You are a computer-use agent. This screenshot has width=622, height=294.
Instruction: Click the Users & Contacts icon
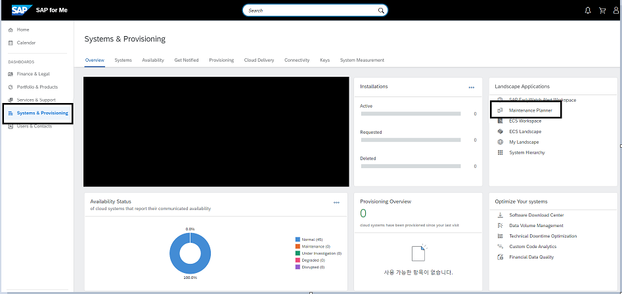(11, 127)
